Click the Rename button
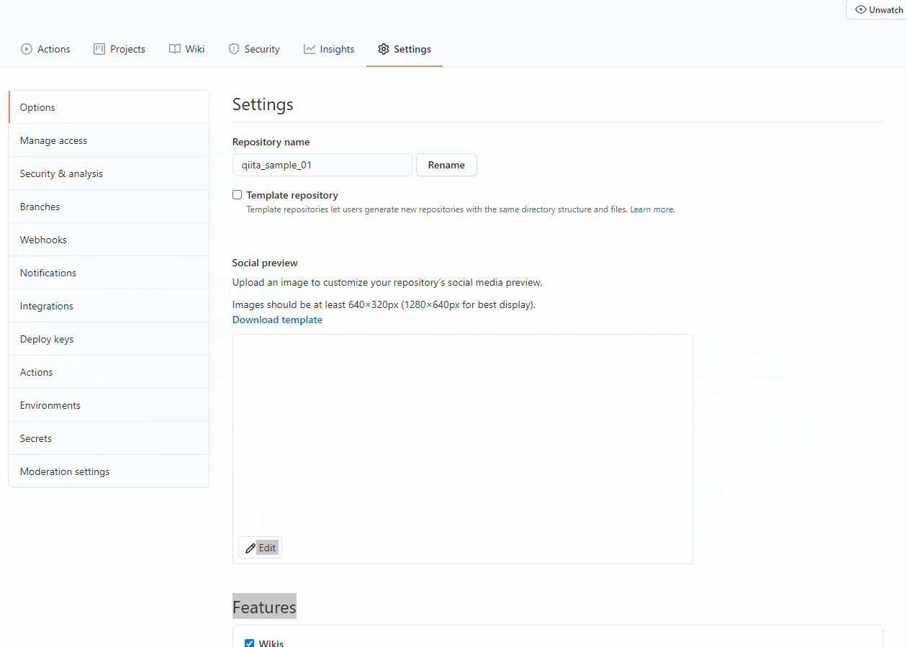 click(x=446, y=165)
